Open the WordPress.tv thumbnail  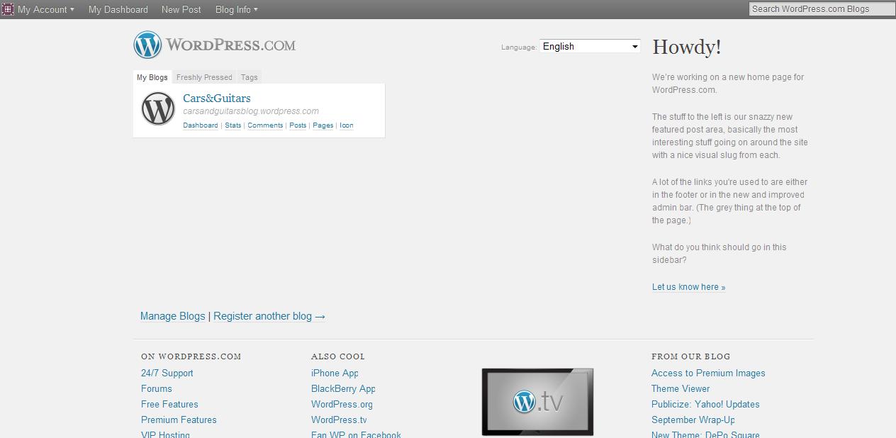(537, 402)
